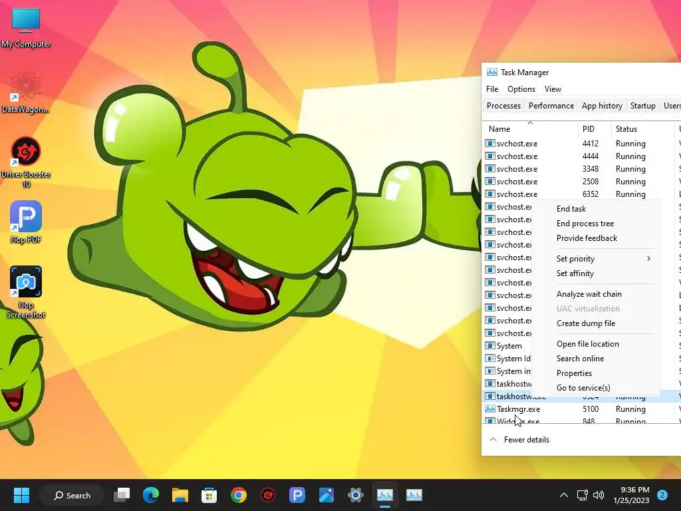681x511 pixels.
Task: Expand Set priority submenu
Action: tap(595, 259)
